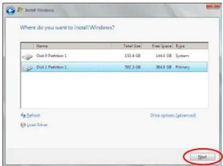The width and height of the screenshot is (223, 166).
Task: Sort by the Type column header
Action: tap(191, 46)
